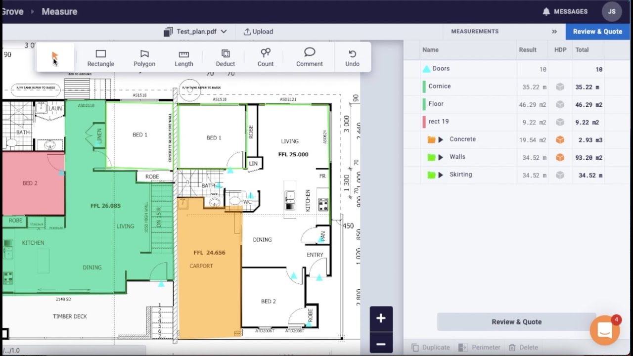Toggle HDP cube for Cornice row

[x=560, y=87]
